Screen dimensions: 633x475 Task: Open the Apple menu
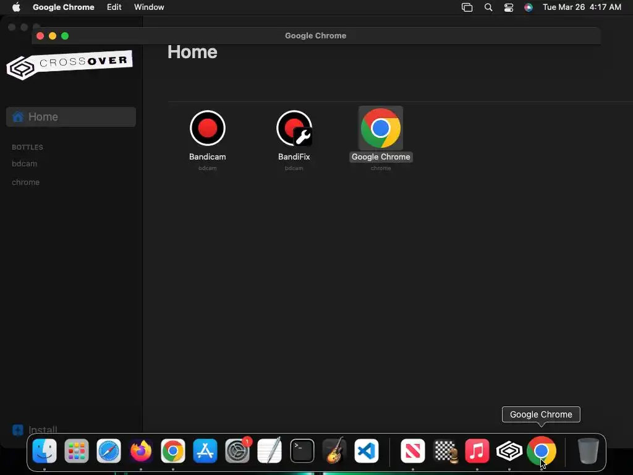16,7
